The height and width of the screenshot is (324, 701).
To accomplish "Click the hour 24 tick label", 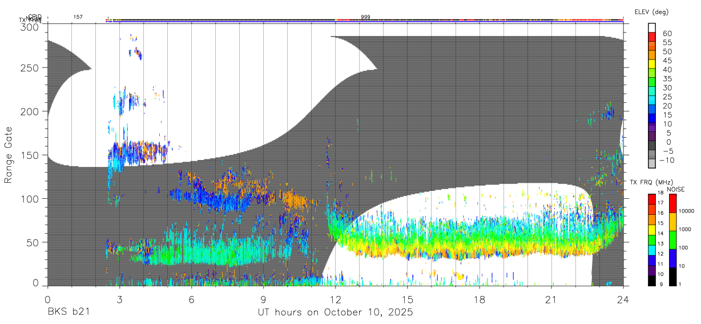I will point(623,299).
